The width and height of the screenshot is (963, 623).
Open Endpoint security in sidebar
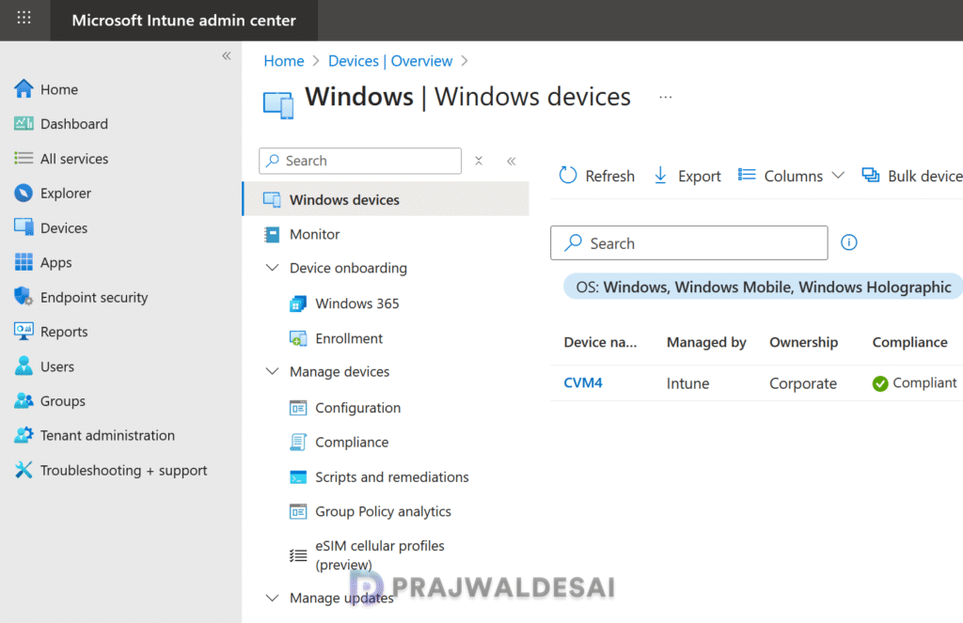(x=94, y=297)
